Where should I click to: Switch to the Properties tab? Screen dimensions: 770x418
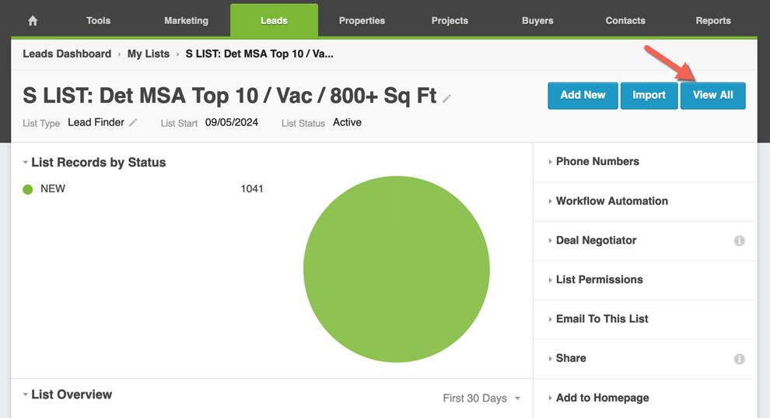pyautogui.click(x=362, y=21)
